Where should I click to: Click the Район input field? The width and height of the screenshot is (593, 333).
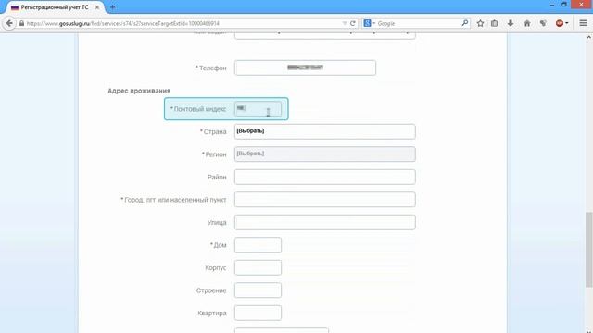pyautogui.click(x=325, y=177)
